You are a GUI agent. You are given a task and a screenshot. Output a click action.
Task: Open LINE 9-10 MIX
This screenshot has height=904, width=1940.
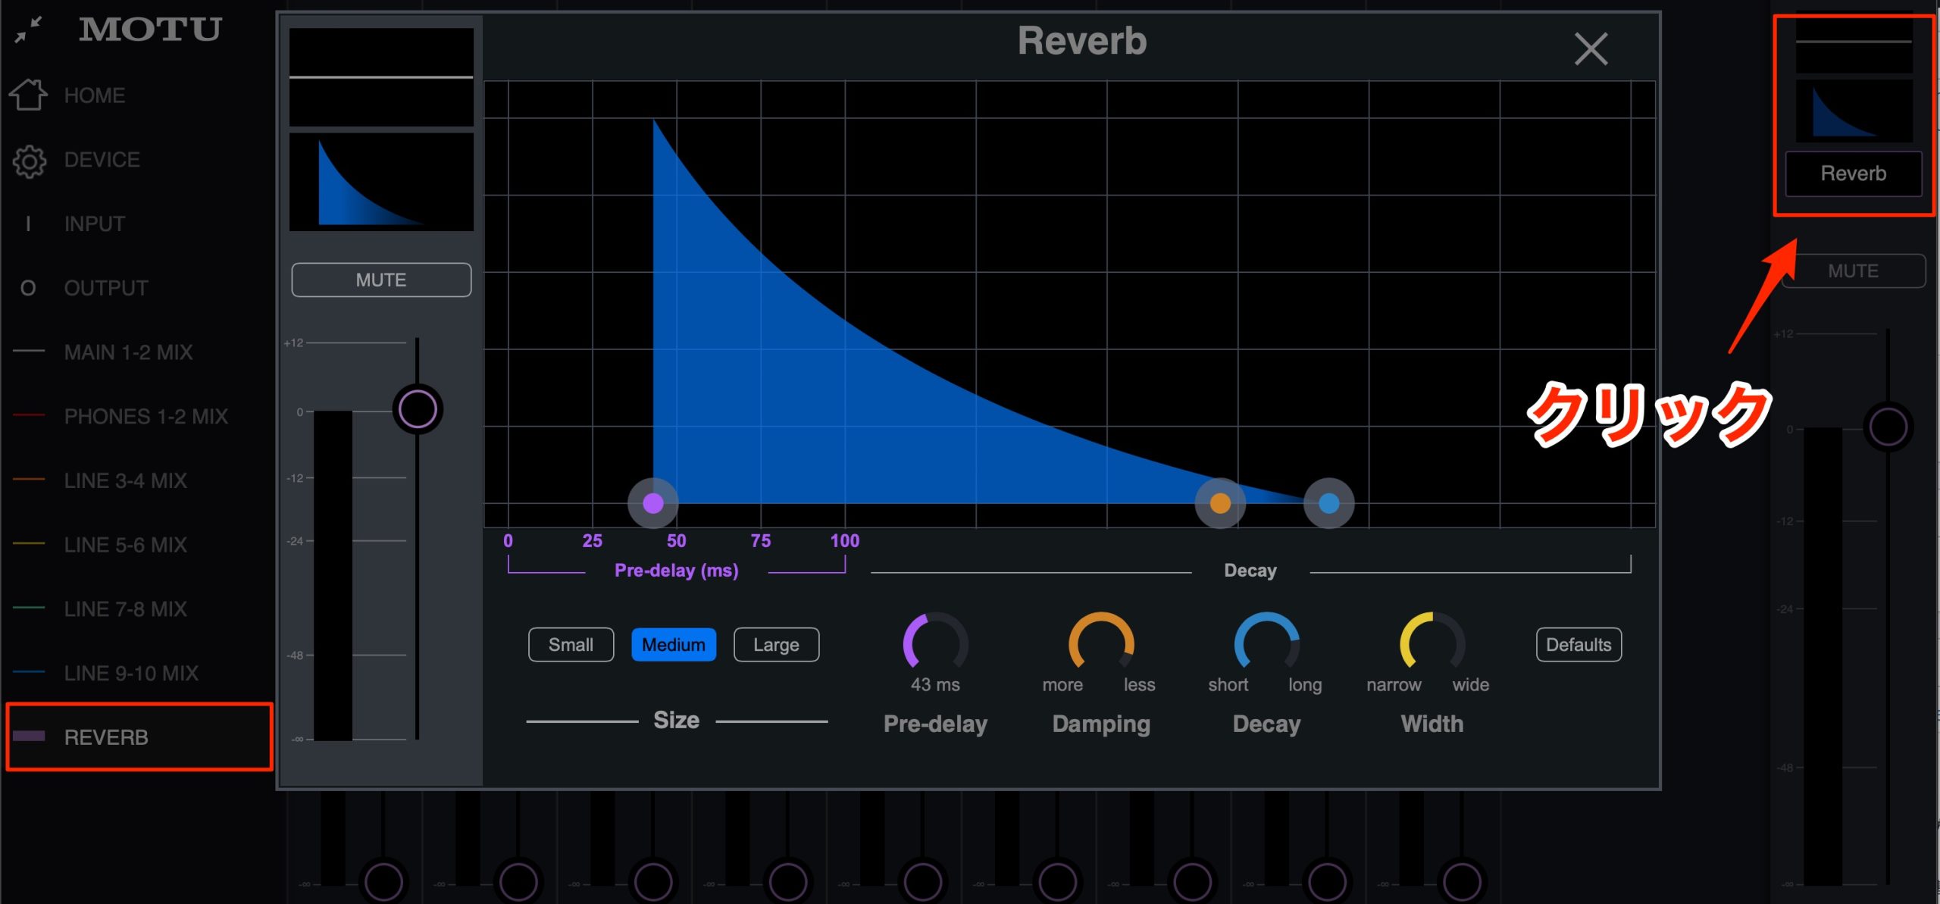pyautogui.click(x=131, y=673)
